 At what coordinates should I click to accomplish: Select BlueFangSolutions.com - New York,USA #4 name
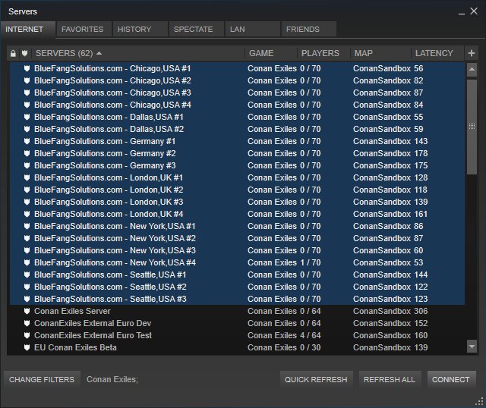coord(115,262)
